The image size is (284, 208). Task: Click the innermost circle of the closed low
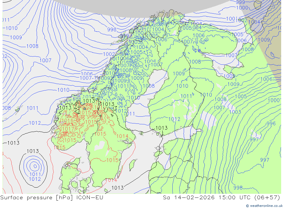click(x=35, y=166)
